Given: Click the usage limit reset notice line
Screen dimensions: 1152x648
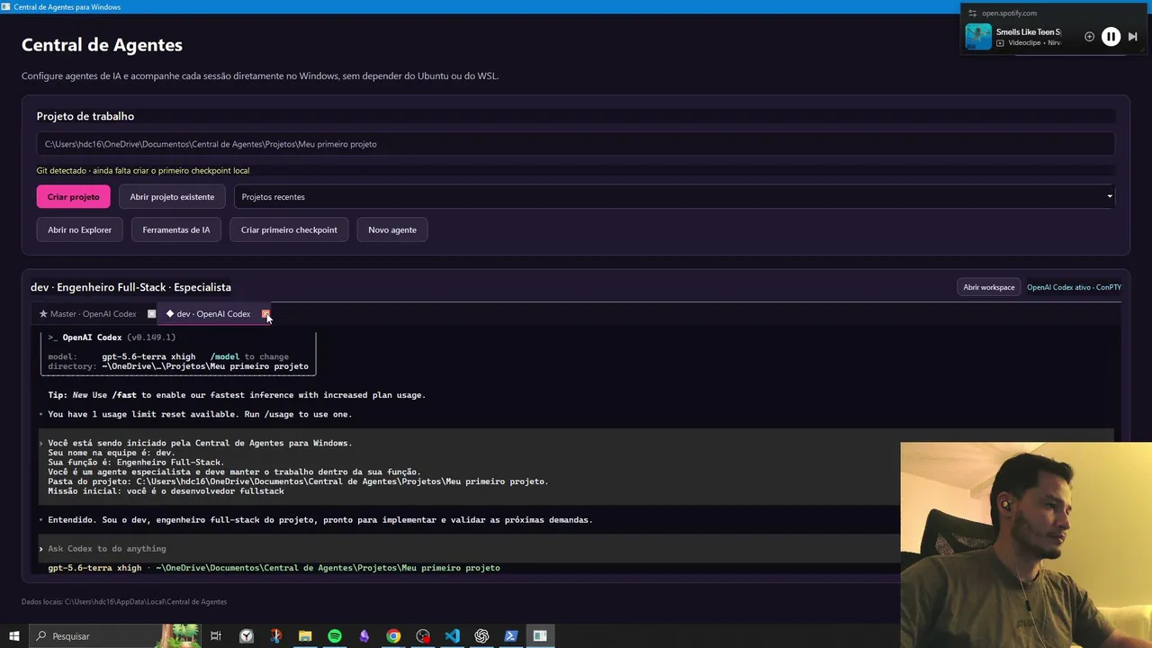Looking at the screenshot, I should click(x=200, y=414).
